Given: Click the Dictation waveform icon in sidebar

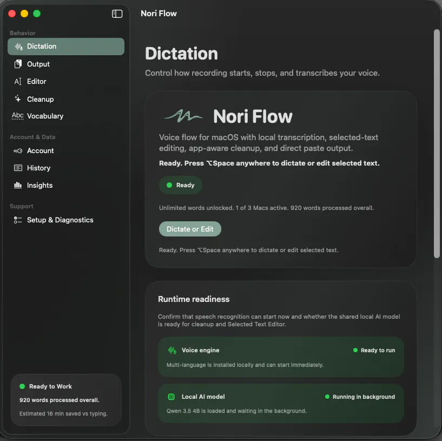Looking at the screenshot, I should pos(18,47).
